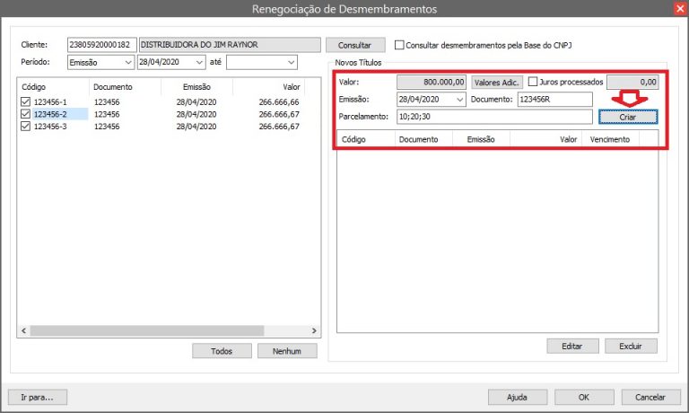Click Criar to generate installments
The height and width of the screenshot is (413, 689).
click(628, 117)
